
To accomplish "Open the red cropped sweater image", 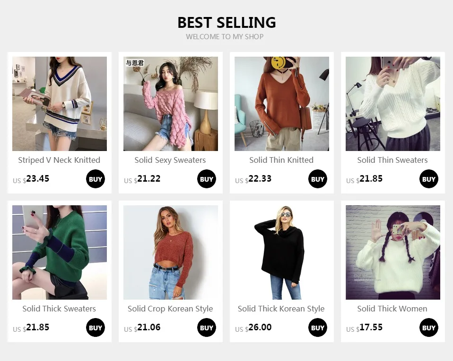I will click(x=171, y=252).
